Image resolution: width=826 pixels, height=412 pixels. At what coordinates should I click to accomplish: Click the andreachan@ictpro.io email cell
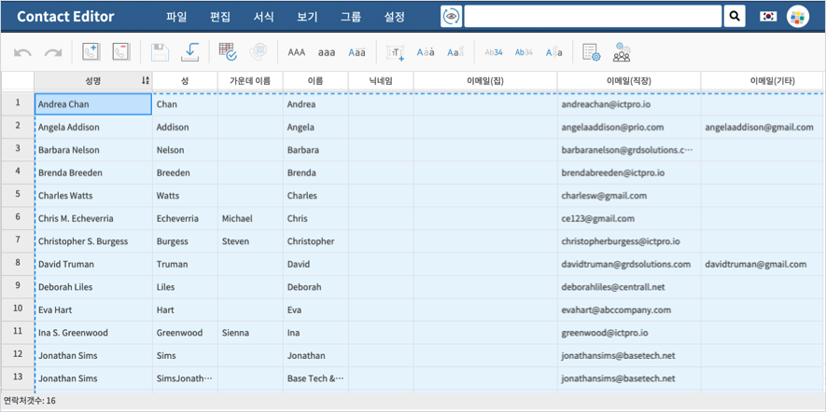pyautogui.click(x=629, y=104)
